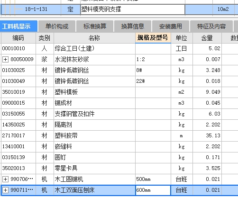
Task: Click the 规格及型号 column header
Action: 153,38
